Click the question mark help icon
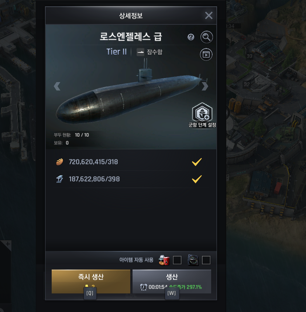306x312 pixels. 191,37
